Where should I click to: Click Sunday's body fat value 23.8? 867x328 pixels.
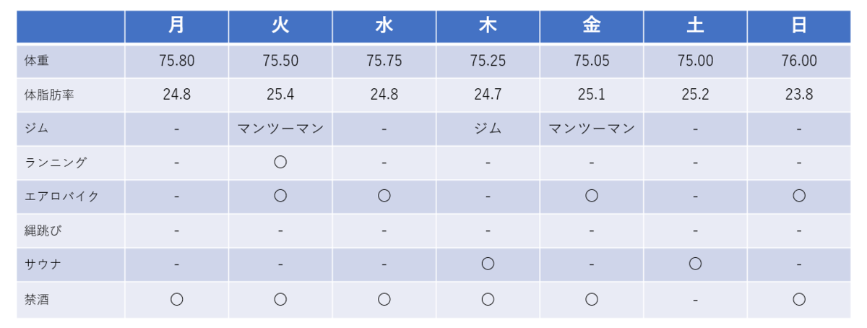point(798,95)
